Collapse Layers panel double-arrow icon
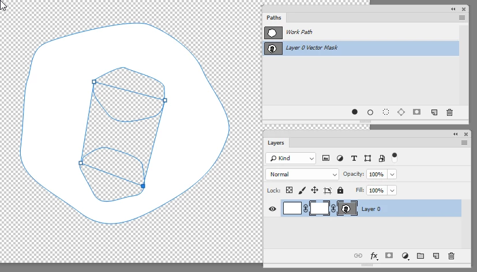 (456, 134)
